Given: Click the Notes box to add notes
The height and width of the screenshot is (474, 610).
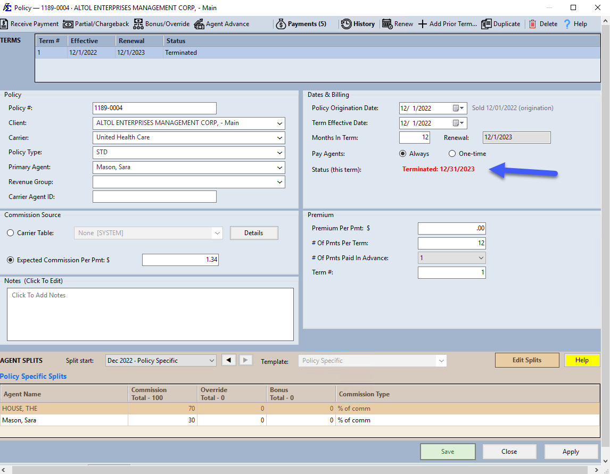Looking at the screenshot, I should pyautogui.click(x=150, y=314).
